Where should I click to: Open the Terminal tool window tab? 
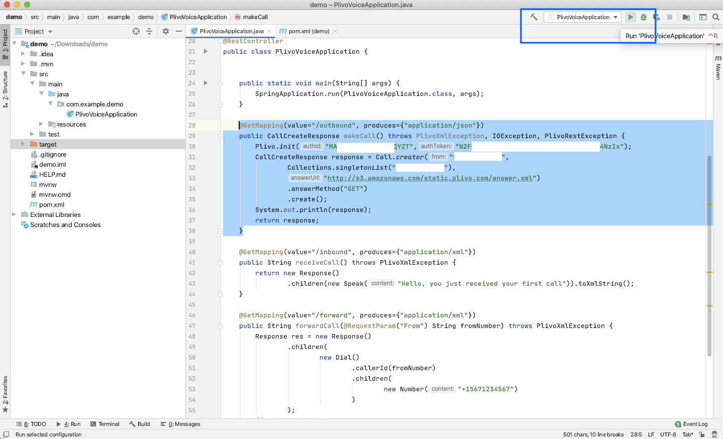pos(105,424)
